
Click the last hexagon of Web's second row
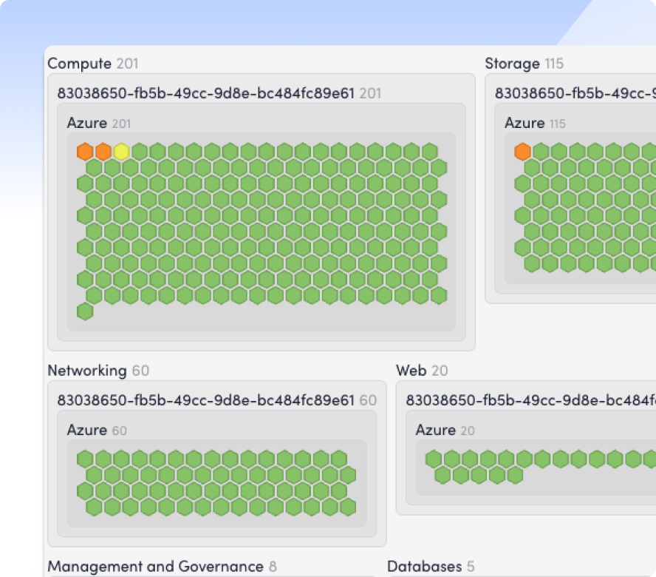(515, 475)
